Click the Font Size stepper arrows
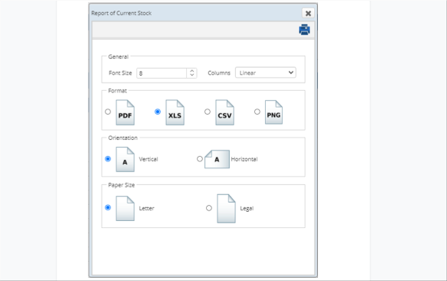This screenshot has width=447, height=281. pyautogui.click(x=192, y=73)
